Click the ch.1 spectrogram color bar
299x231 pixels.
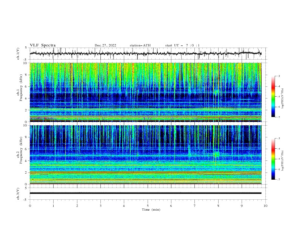(273, 96)
